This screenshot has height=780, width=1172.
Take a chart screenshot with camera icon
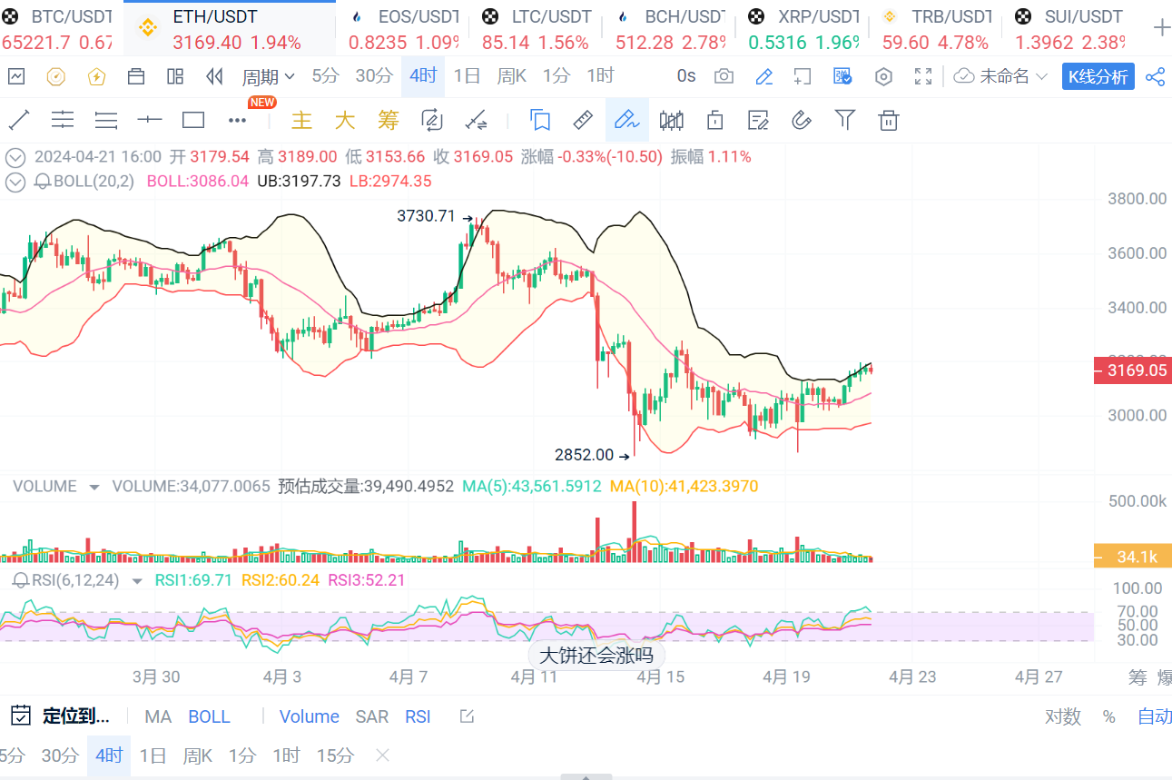click(724, 76)
